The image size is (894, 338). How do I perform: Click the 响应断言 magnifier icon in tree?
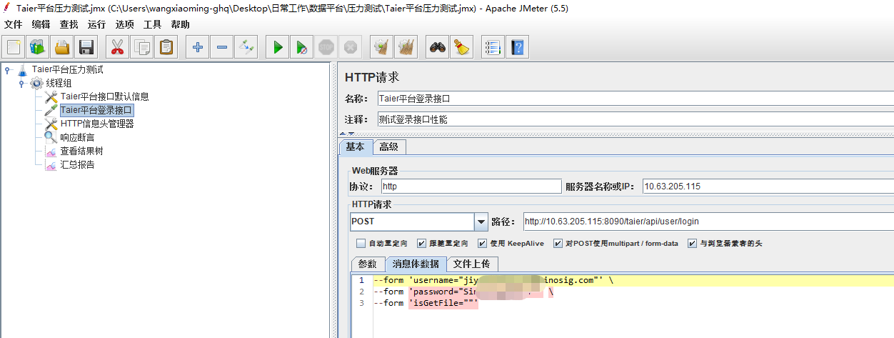pyautogui.click(x=51, y=137)
